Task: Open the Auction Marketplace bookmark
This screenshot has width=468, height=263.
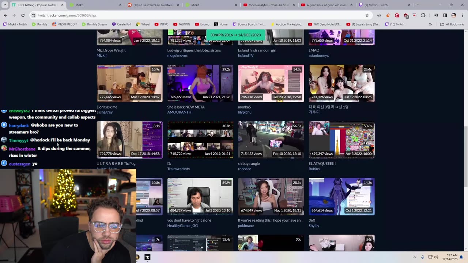Action: [286, 24]
